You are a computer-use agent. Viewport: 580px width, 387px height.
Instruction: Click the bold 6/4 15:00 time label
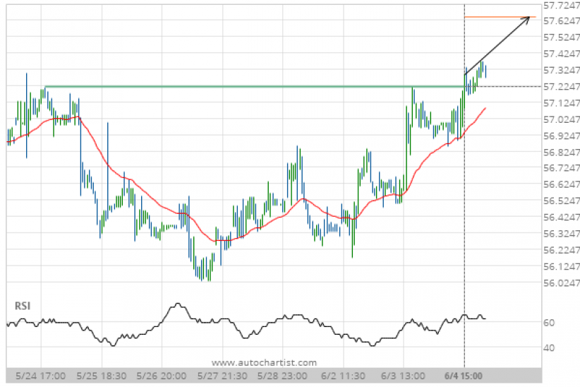pyautogui.click(x=464, y=376)
